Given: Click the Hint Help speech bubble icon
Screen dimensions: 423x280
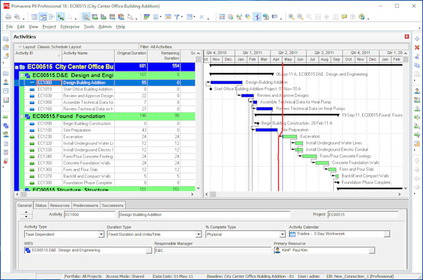Looking at the screenshot, I should tap(344, 17).
